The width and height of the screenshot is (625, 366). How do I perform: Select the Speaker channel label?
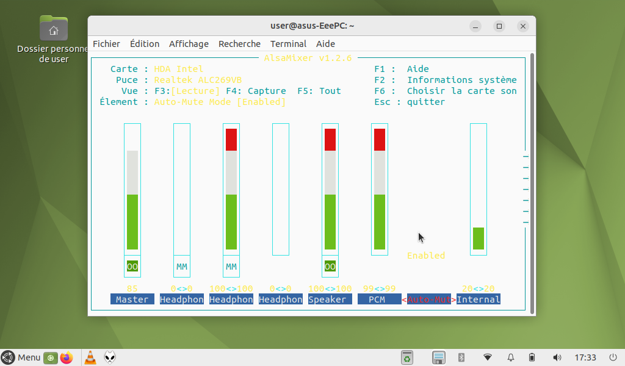(330, 300)
